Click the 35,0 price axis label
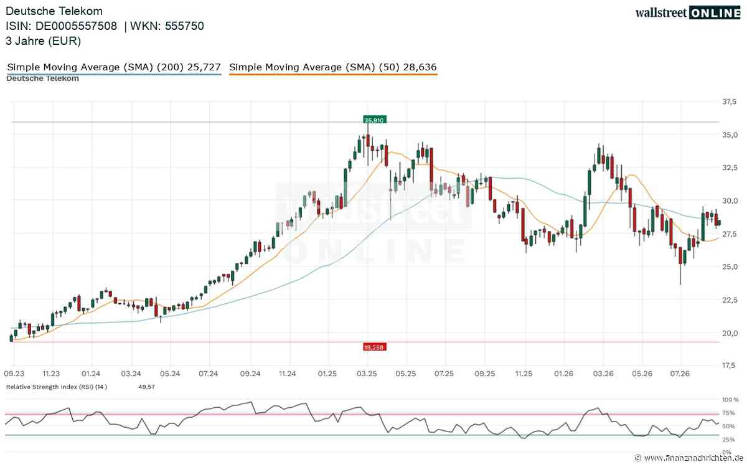747x467 pixels. (x=729, y=134)
